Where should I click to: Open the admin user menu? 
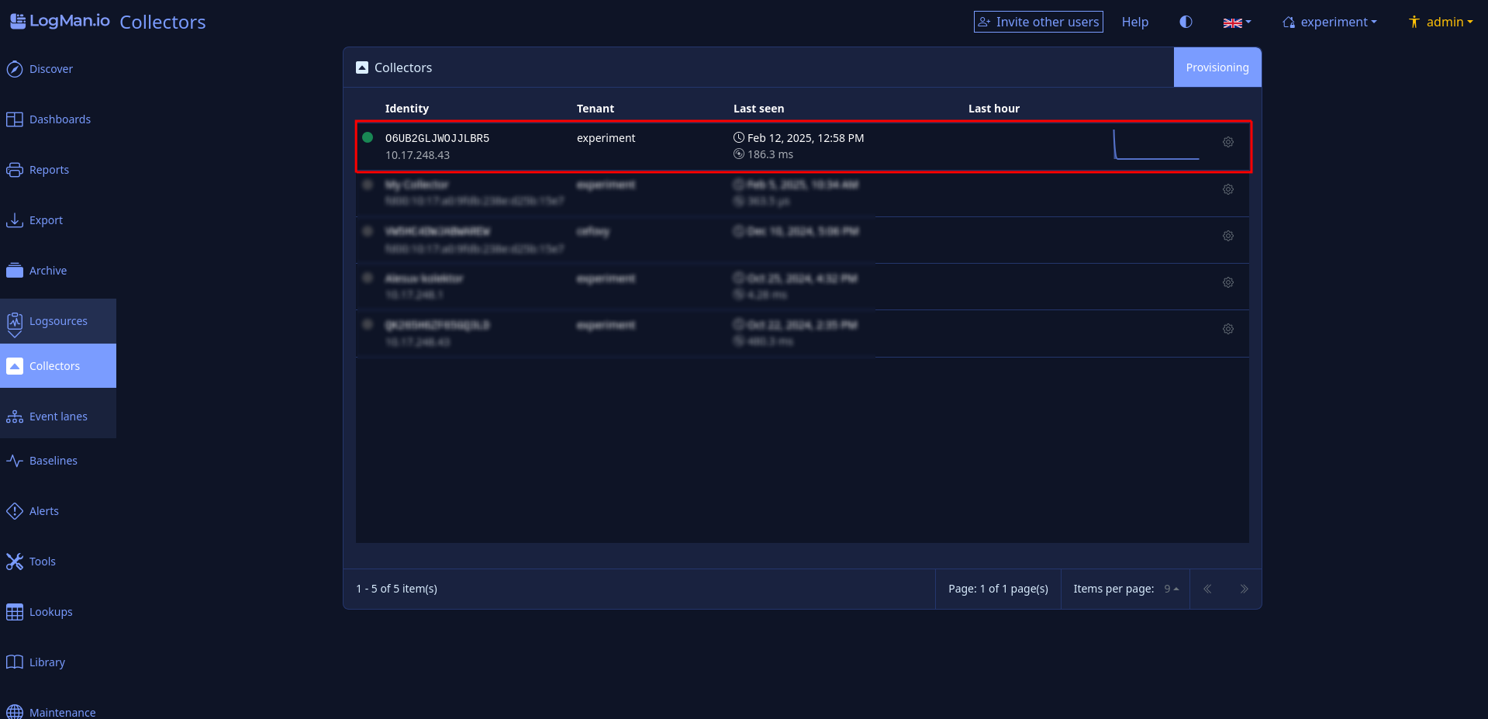1441,22
